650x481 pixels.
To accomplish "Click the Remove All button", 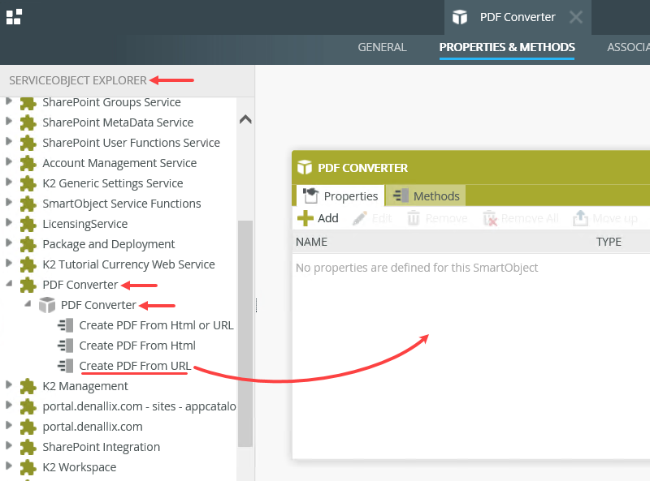I will tap(521, 218).
